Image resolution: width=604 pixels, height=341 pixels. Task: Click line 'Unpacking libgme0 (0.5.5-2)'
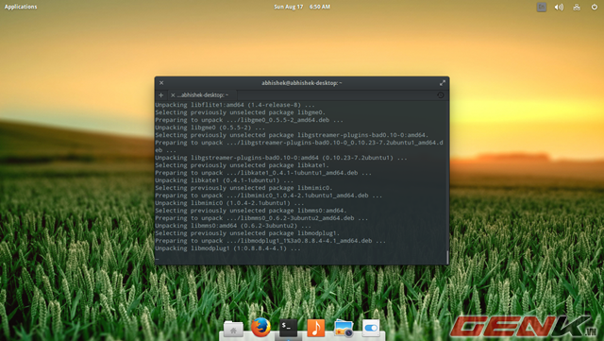point(210,128)
